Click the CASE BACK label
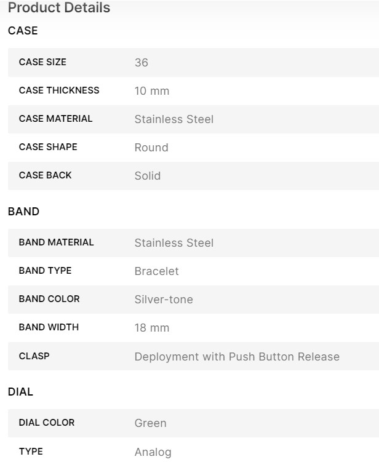Image resolution: width=379 pixels, height=462 pixels. tap(45, 175)
